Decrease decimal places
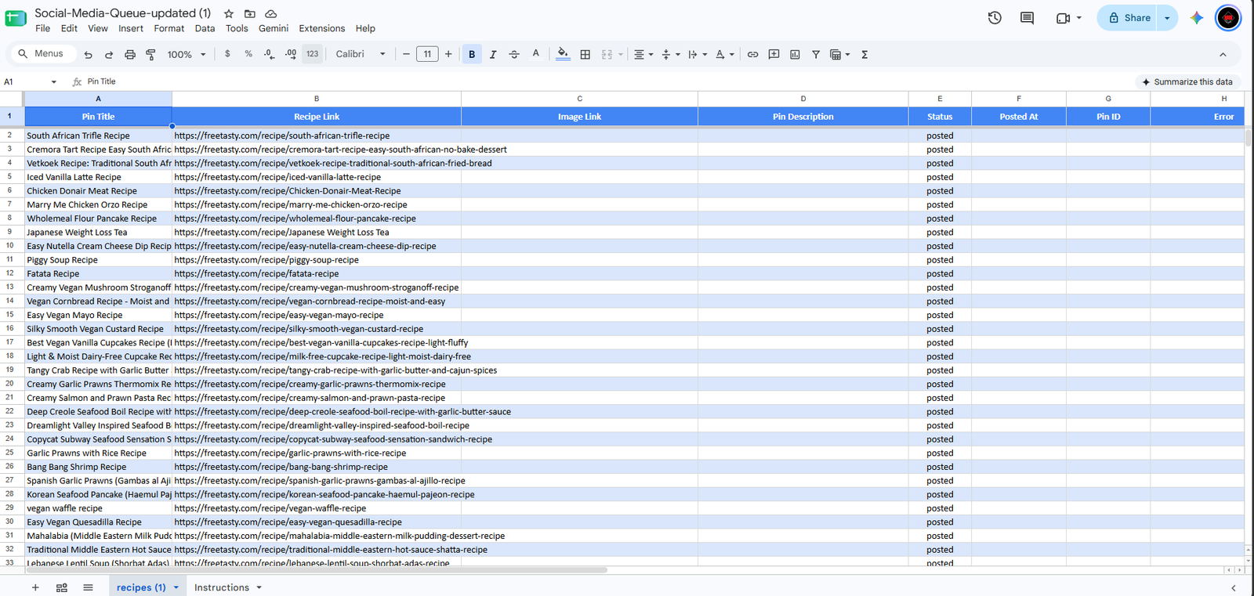The width and height of the screenshot is (1254, 596). (x=270, y=54)
